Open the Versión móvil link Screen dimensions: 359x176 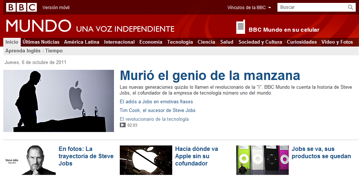pos(56,8)
